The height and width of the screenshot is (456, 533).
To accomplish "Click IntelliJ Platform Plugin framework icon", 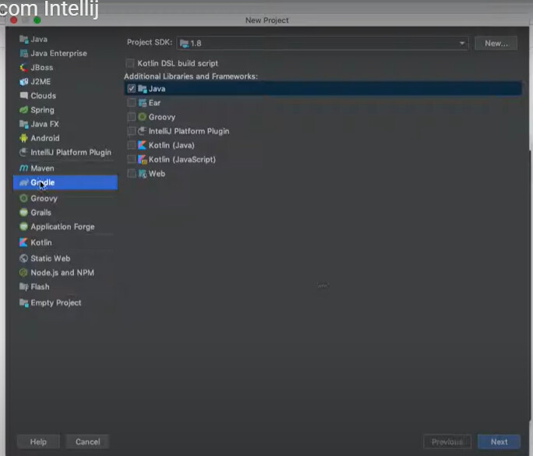I will point(143,131).
